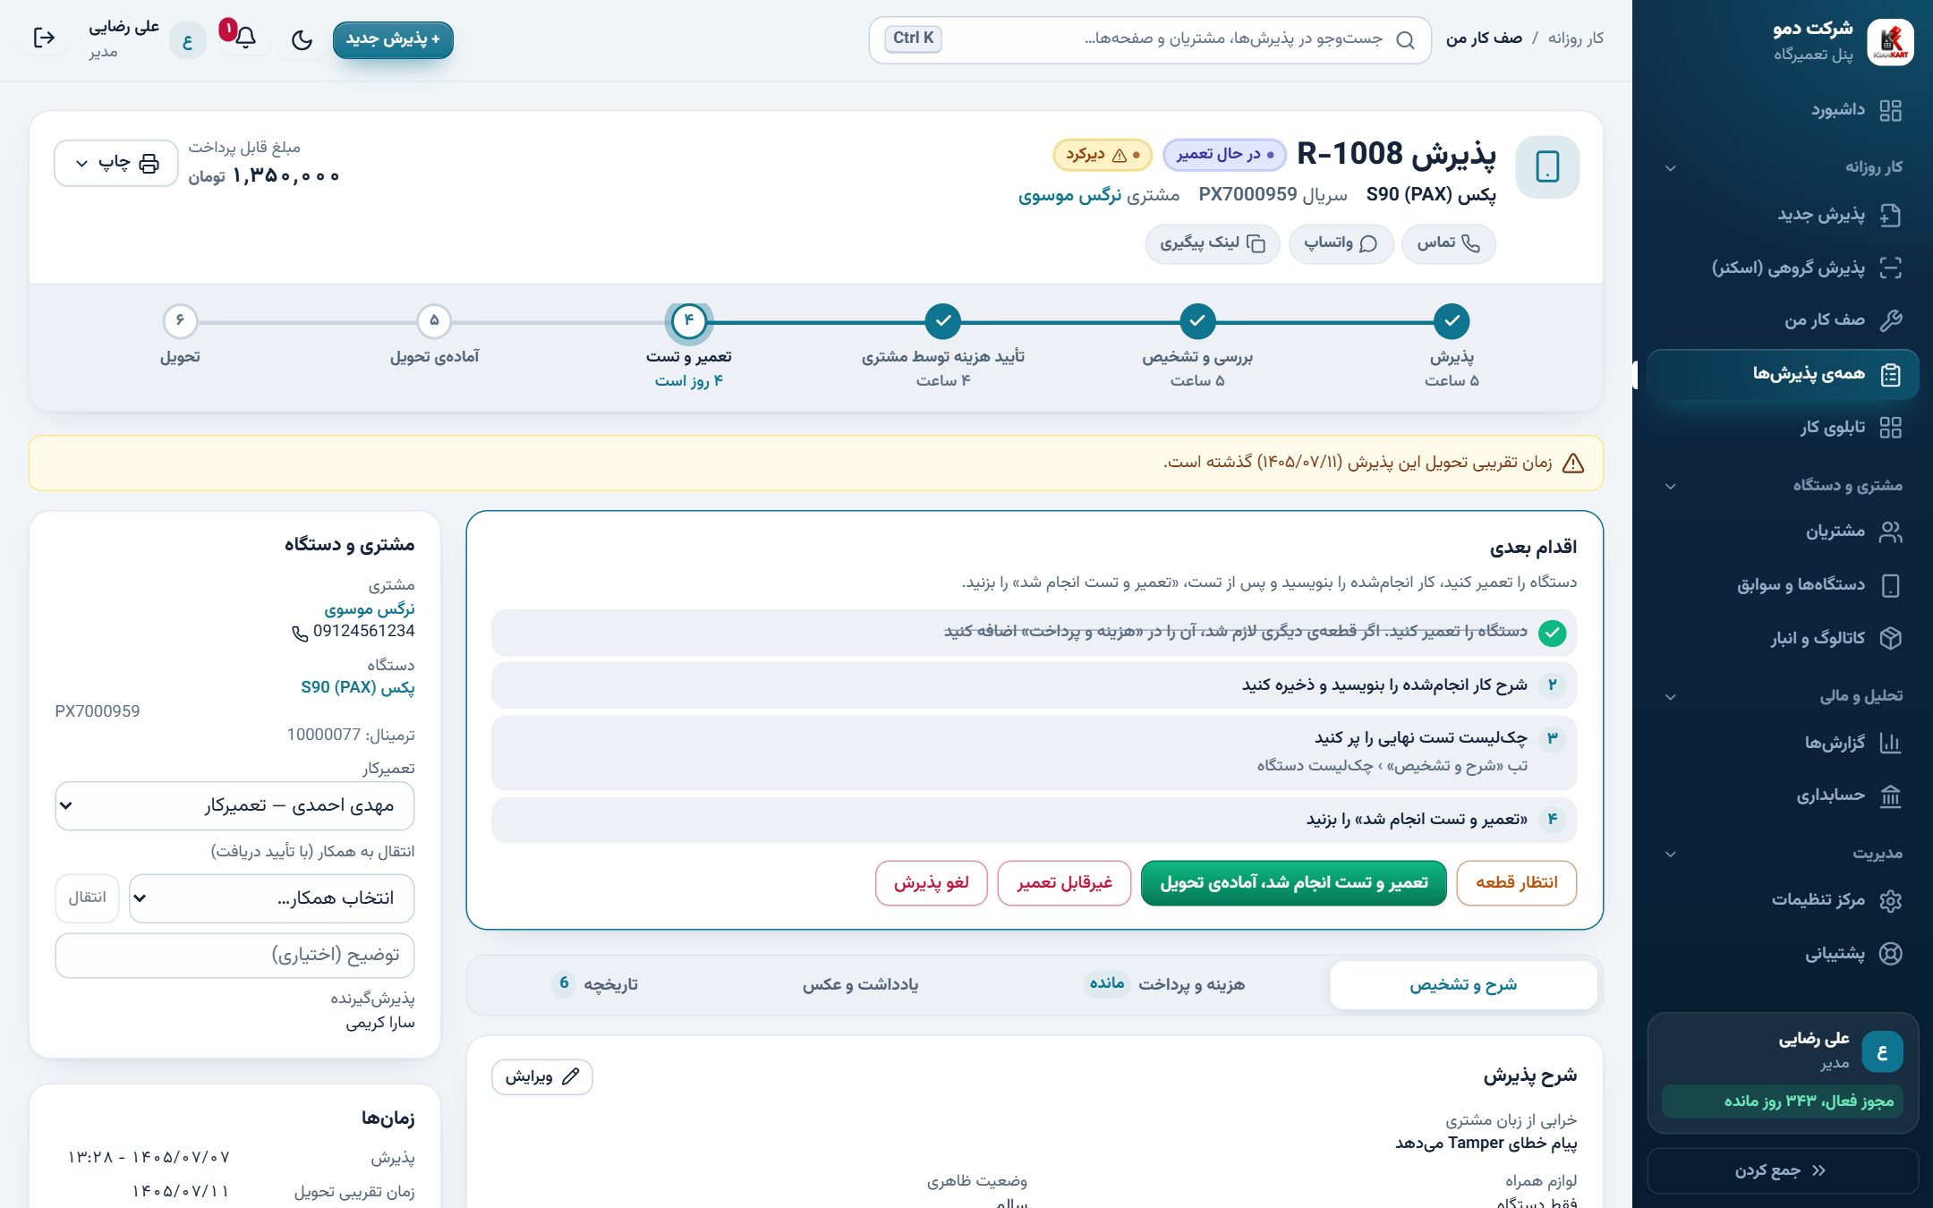Image resolution: width=1933 pixels, height=1208 pixels.
Task: Copy the لینک پیگیری tracking link
Action: pyautogui.click(x=1213, y=243)
